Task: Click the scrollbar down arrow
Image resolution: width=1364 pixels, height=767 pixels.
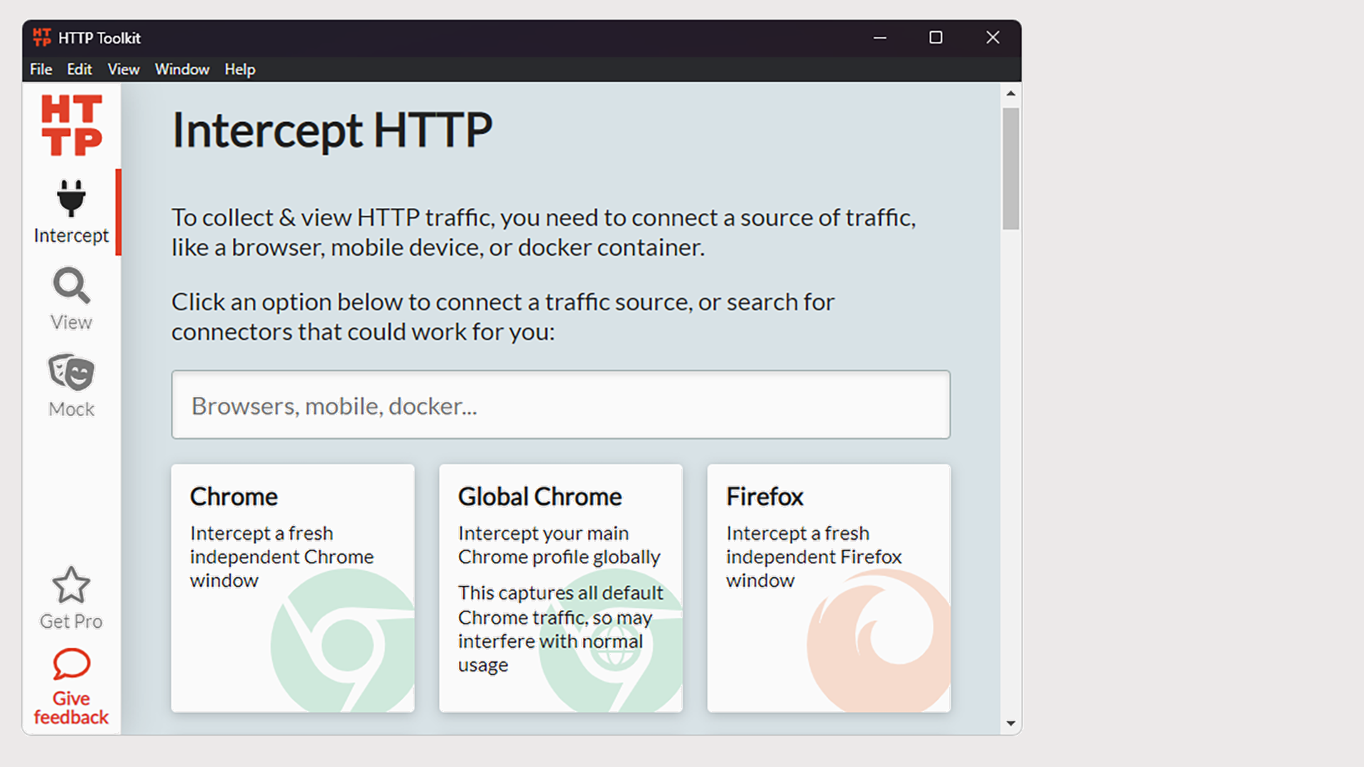Action: point(1011,724)
